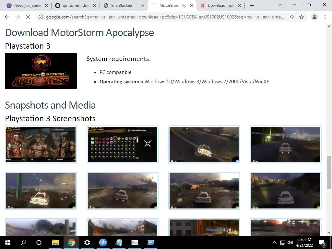Close the qBittorrent tab
The width and height of the screenshot is (332, 249).
click(x=95, y=6)
